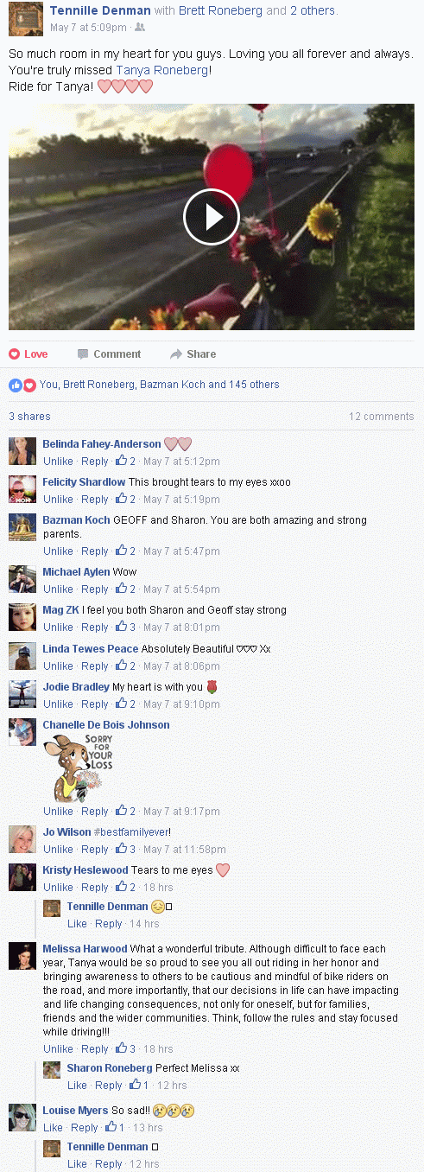Click the Love heart reaction icon
Image resolution: width=424 pixels, height=1172 pixels.
point(14,354)
